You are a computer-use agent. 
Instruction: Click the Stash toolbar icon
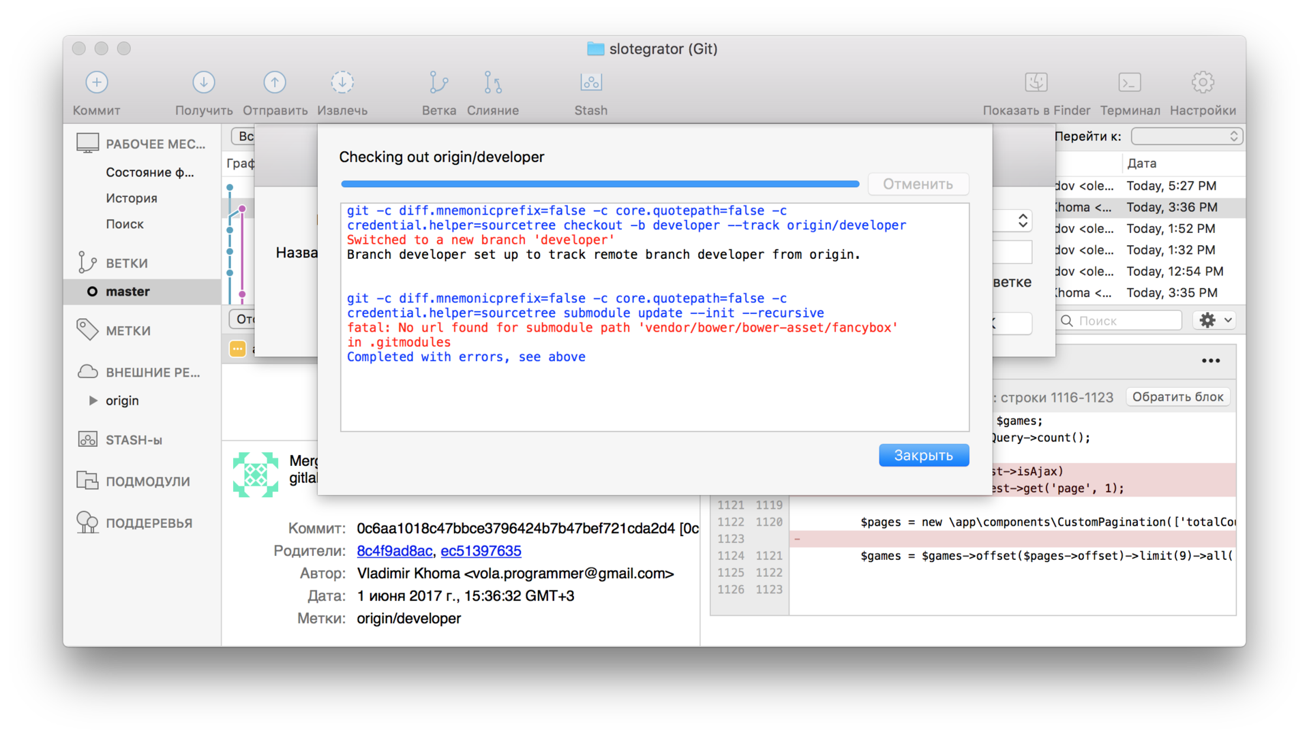pos(591,82)
